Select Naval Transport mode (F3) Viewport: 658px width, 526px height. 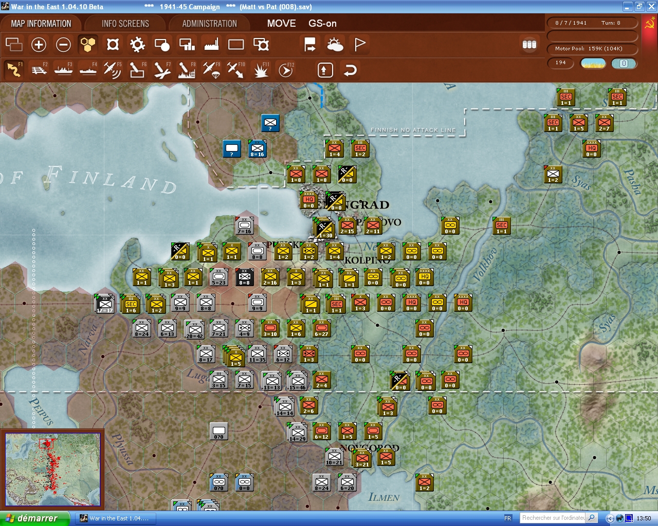pos(63,70)
